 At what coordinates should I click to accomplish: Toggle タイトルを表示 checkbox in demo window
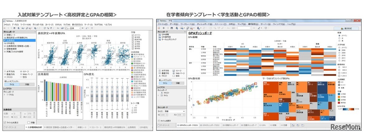[159, 121]
